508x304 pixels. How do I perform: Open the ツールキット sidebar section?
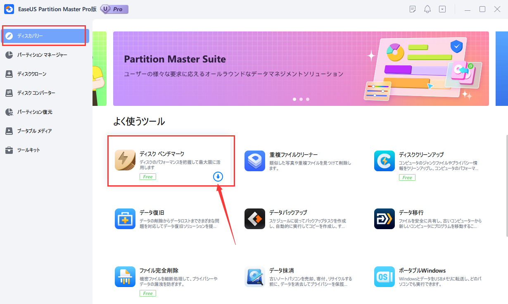(28, 150)
